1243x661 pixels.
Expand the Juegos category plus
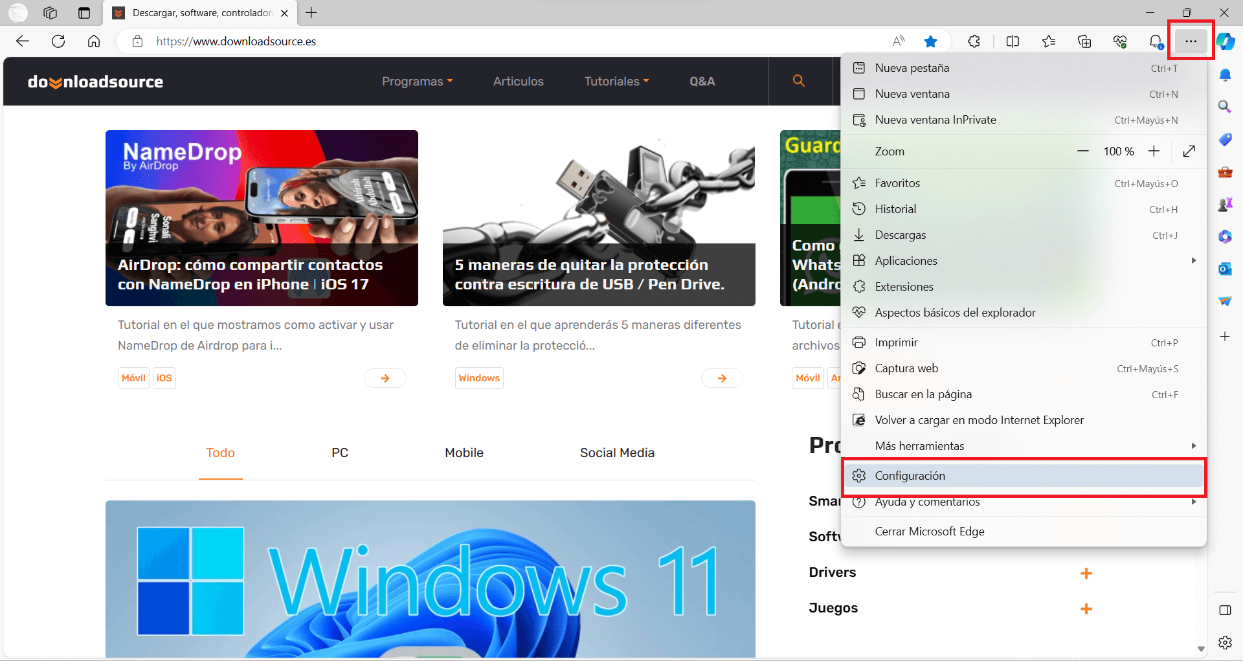point(1086,609)
